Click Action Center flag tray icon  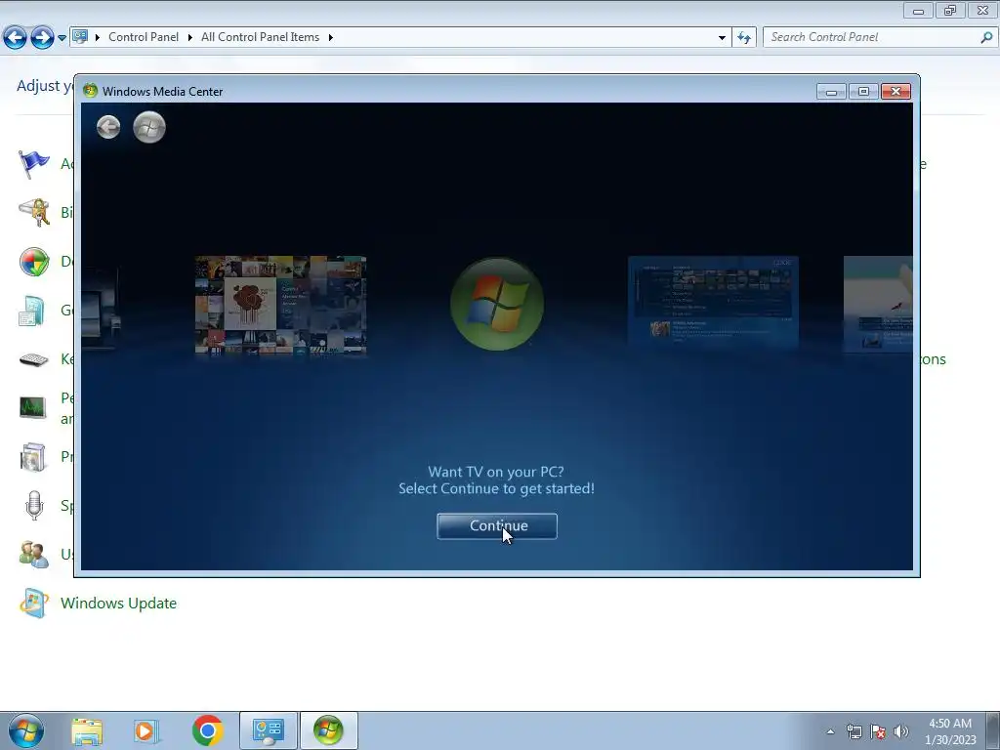[878, 732]
